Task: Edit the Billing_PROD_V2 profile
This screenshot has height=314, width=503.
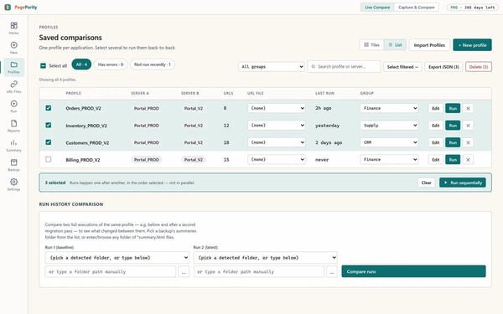Action: point(435,160)
